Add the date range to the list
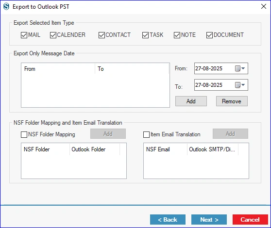This screenshot has height=228, width=271. pyautogui.click(x=191, y=101)
